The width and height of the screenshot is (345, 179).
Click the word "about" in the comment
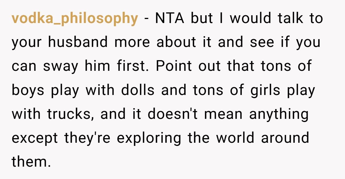tap(175, 43)
